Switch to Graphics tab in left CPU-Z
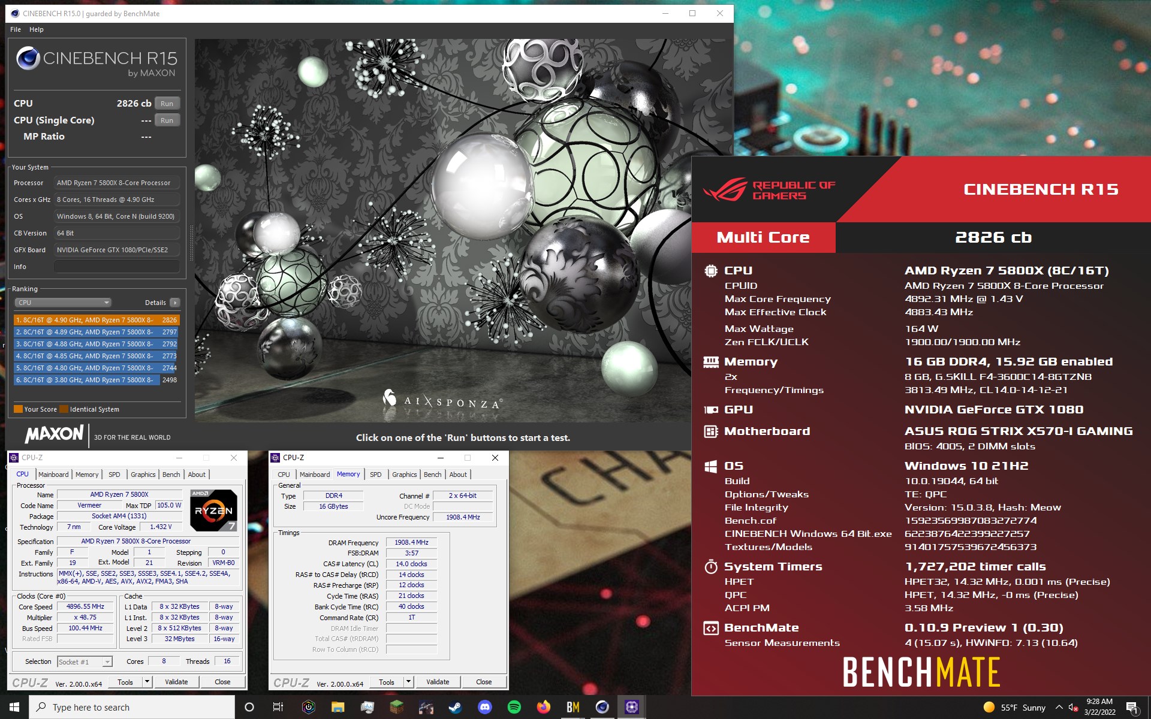The image size is (1151, 719). pos(143,475)
